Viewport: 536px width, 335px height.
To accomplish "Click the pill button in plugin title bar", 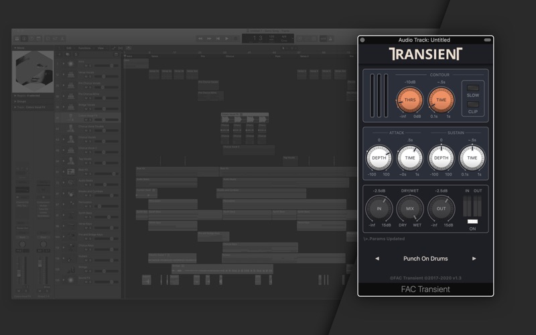I will [x=488, y=40].
